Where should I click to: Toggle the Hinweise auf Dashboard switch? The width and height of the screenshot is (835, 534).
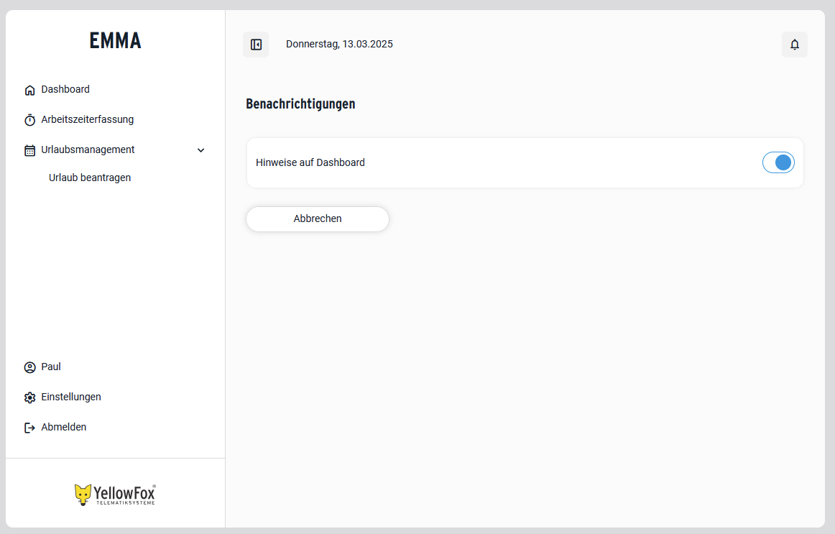point(778,163)
